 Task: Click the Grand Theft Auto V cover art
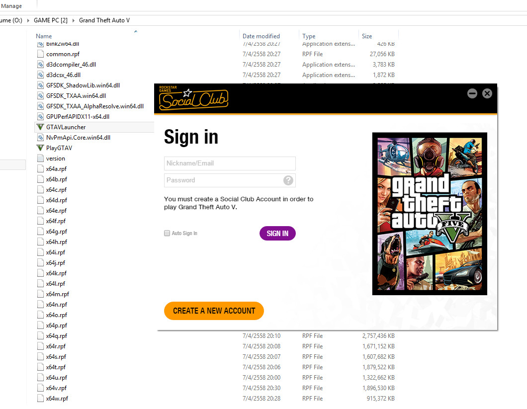pyautogui.click(x=430, y=214)
